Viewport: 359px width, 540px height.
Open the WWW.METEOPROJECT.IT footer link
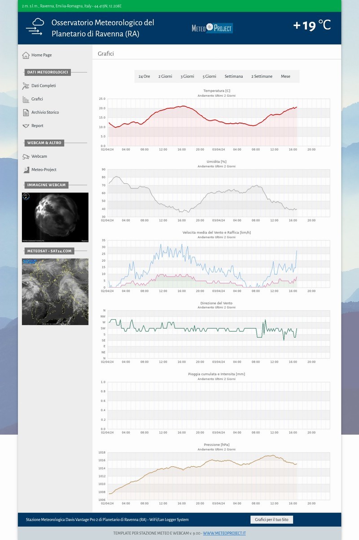click(224, 533)
